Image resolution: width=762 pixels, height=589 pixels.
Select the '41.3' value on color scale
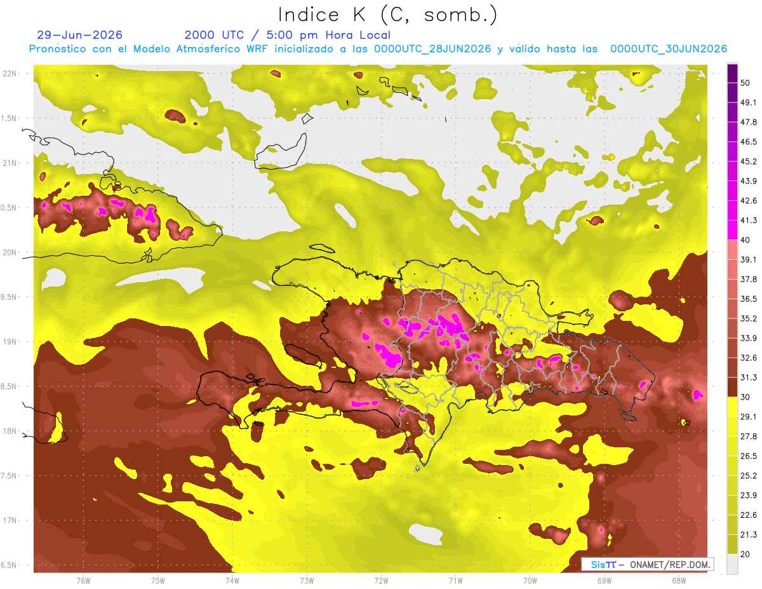(x=748, y=220)
